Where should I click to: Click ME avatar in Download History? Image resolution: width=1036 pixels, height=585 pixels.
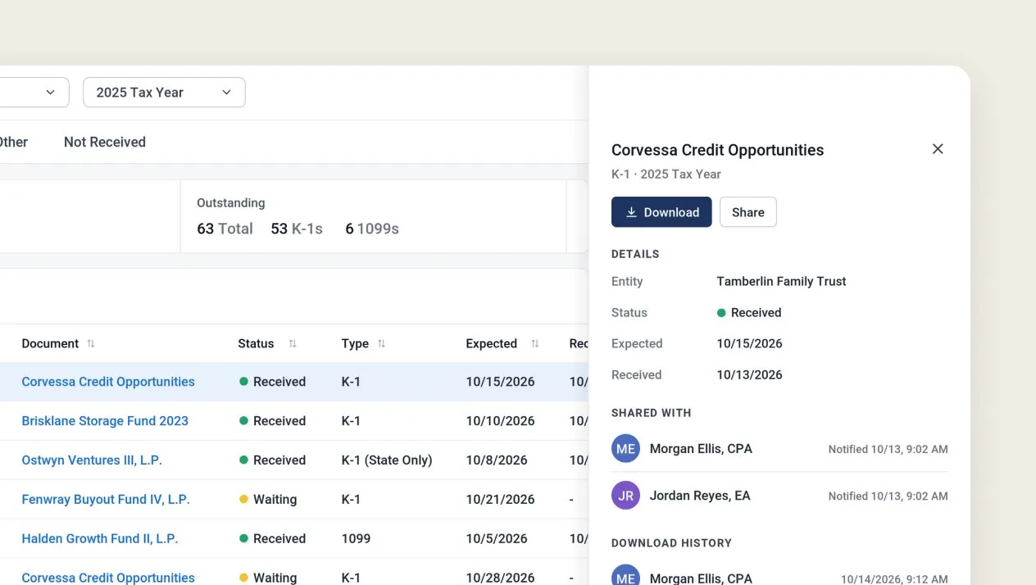pos(625,576)
